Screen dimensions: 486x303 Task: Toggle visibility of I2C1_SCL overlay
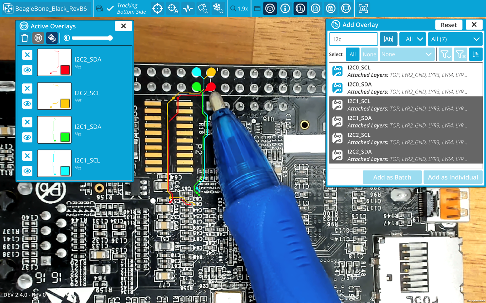point(27,171)
